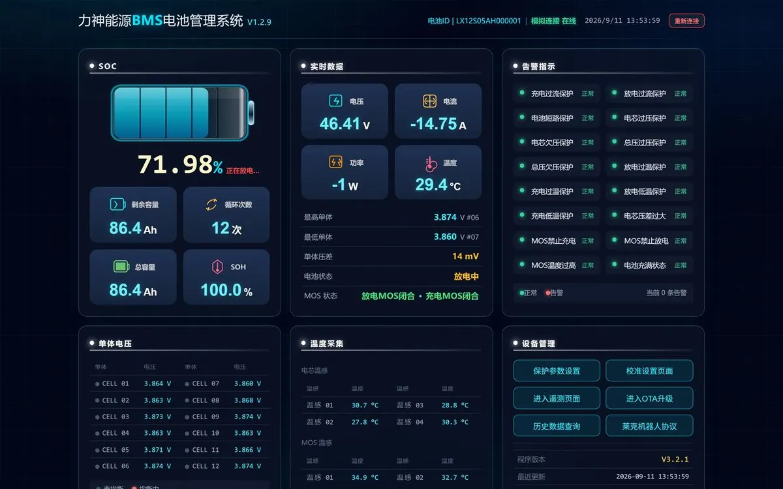Click the 当前 0 条告警 count

(x=666, y=293)
